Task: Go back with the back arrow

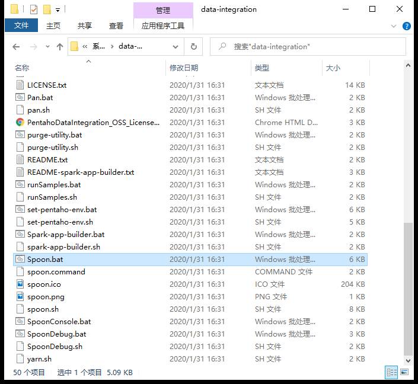Action: pyautogui.click(x=16, y=47)
